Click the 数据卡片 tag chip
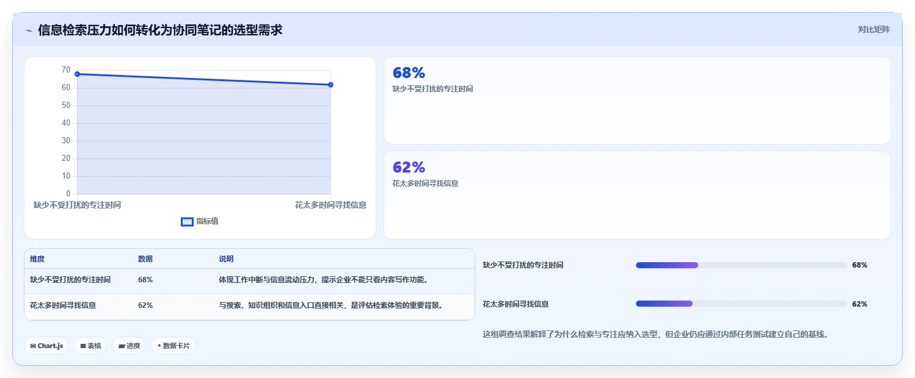The image size is (915, 378). click(x=173, y=346)
